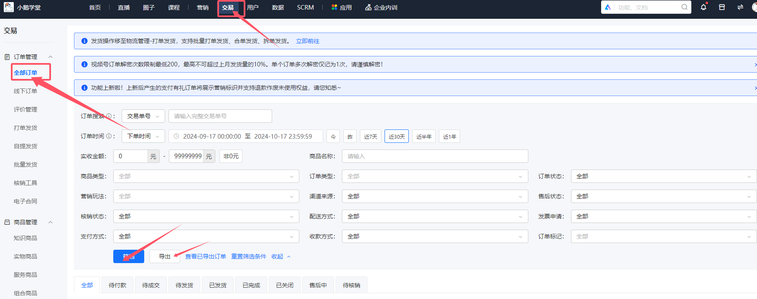
Task: Expand the 订单状态 dropdown
Action: tap(663, 176)
